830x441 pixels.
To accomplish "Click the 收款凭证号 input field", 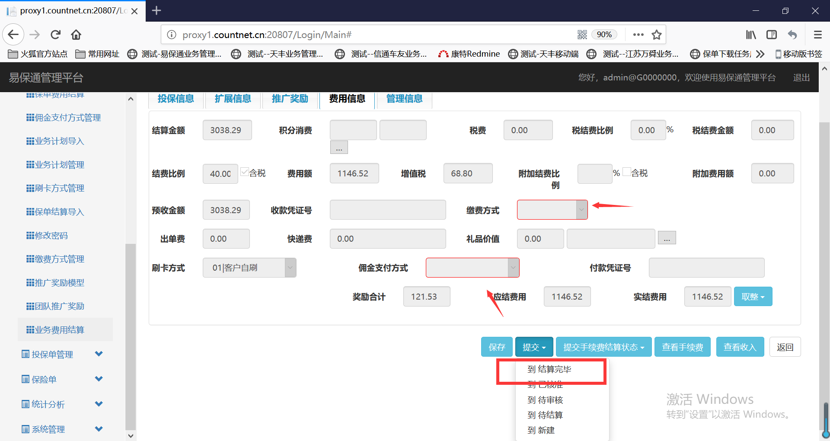I will pos(387,210).
